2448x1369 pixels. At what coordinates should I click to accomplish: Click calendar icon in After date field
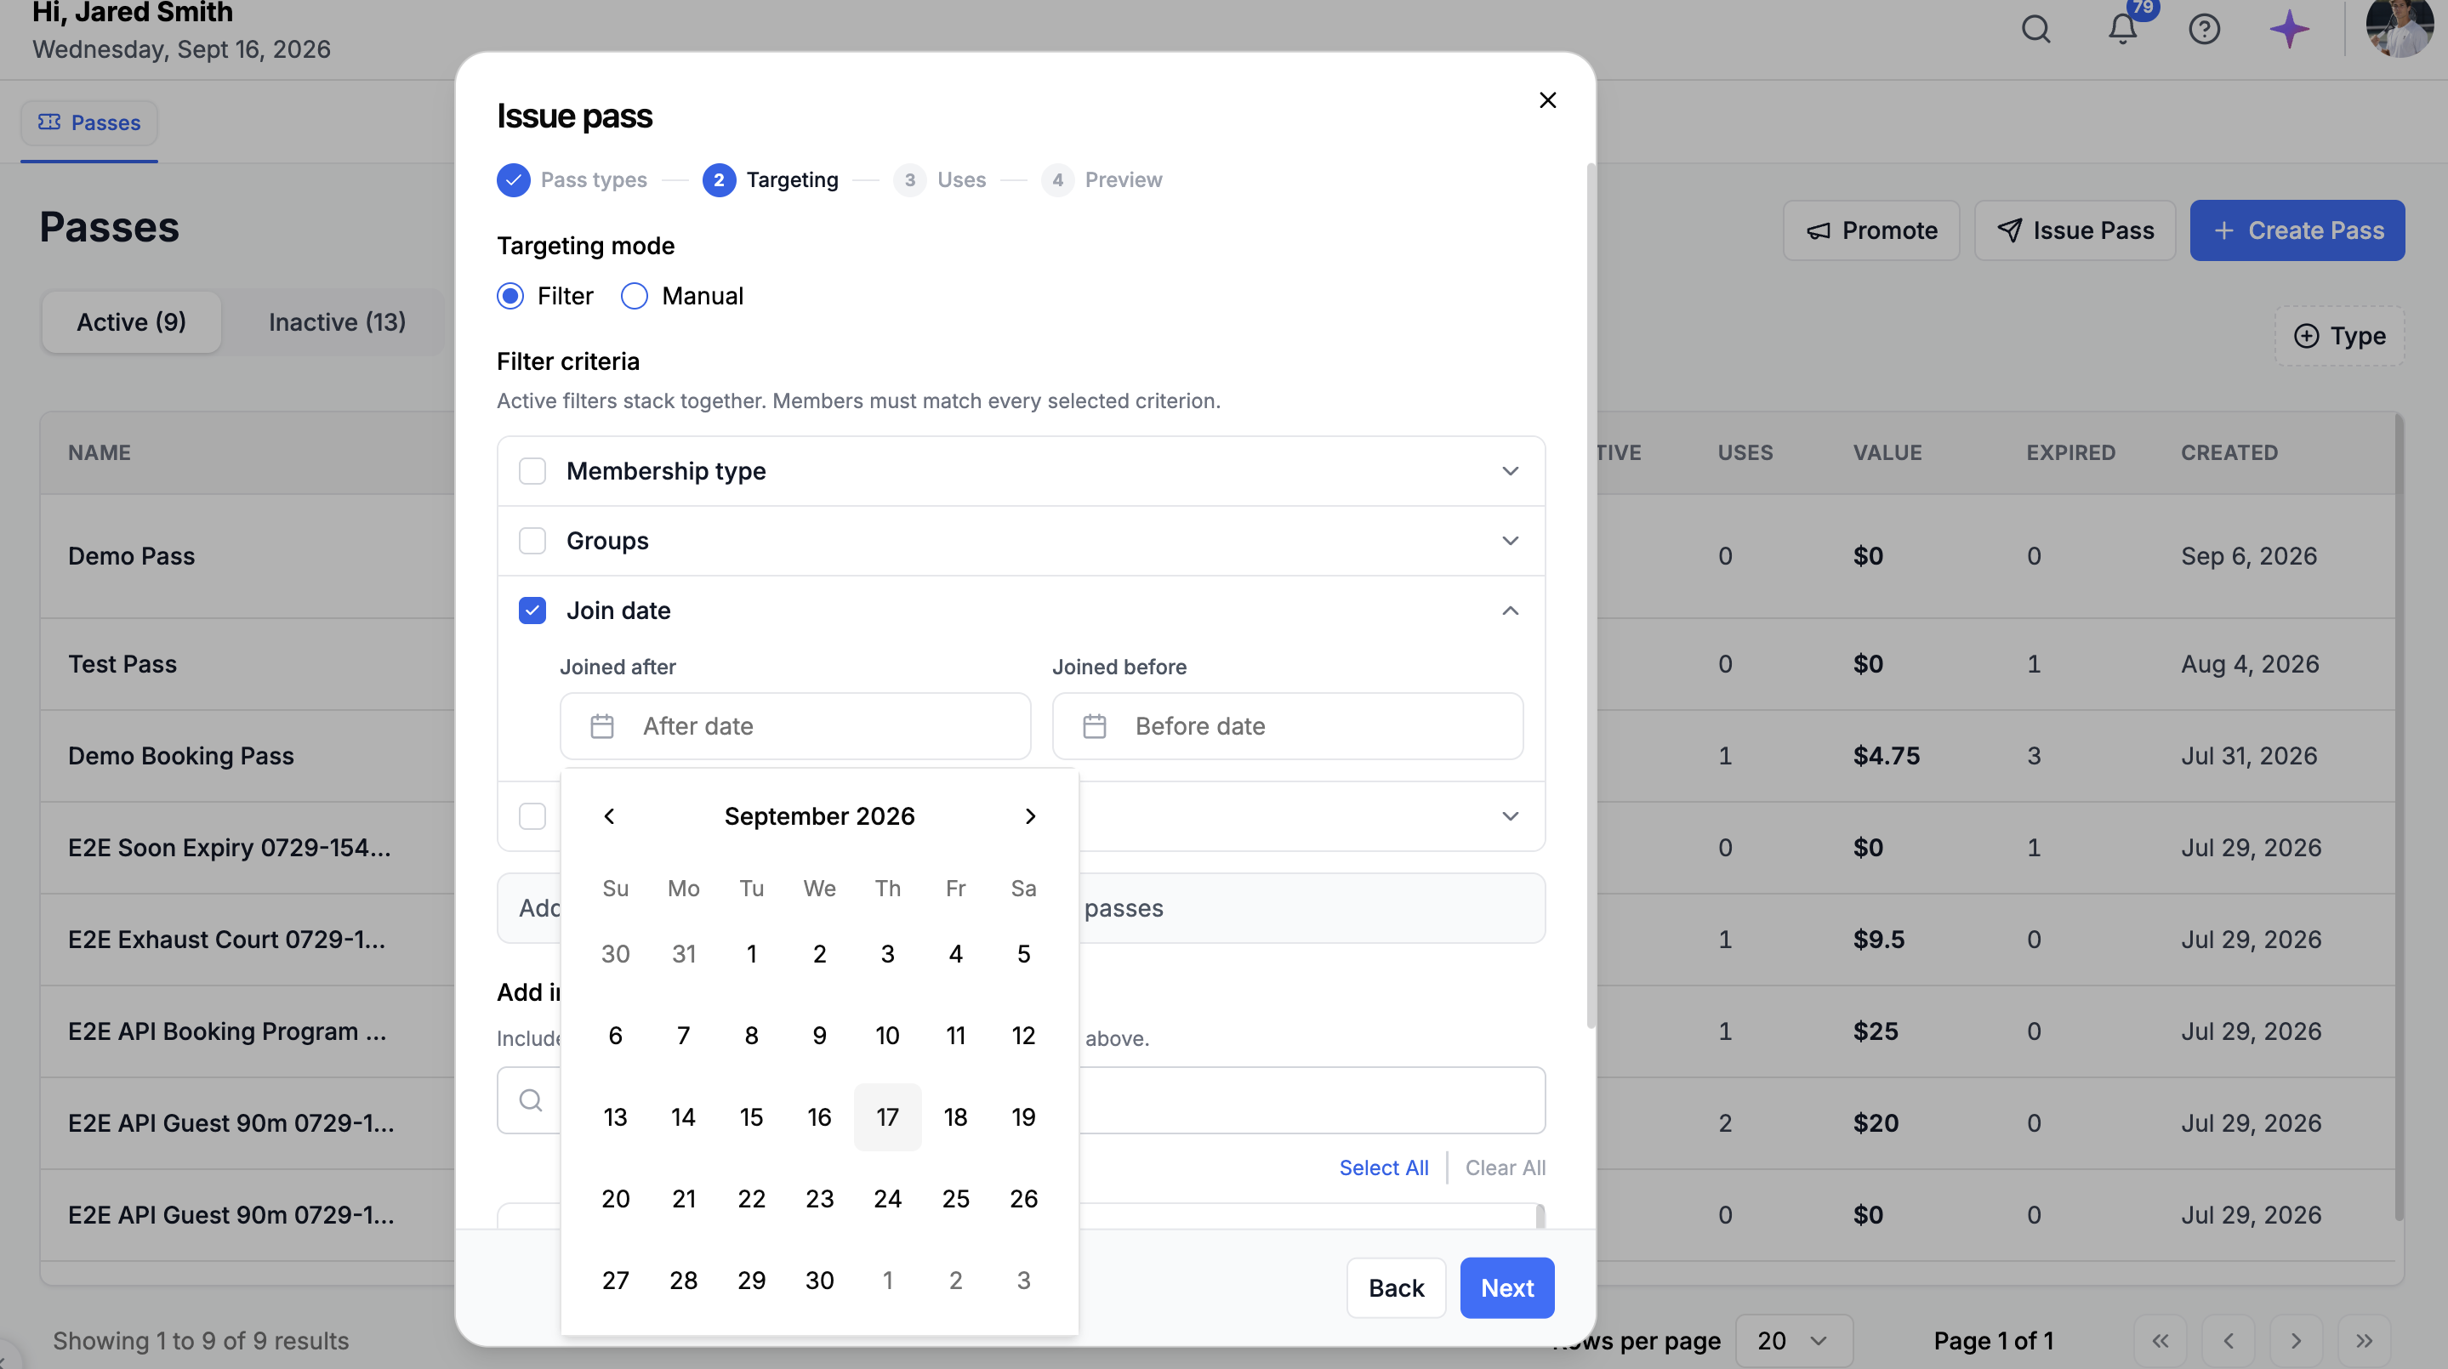(601, 726)
